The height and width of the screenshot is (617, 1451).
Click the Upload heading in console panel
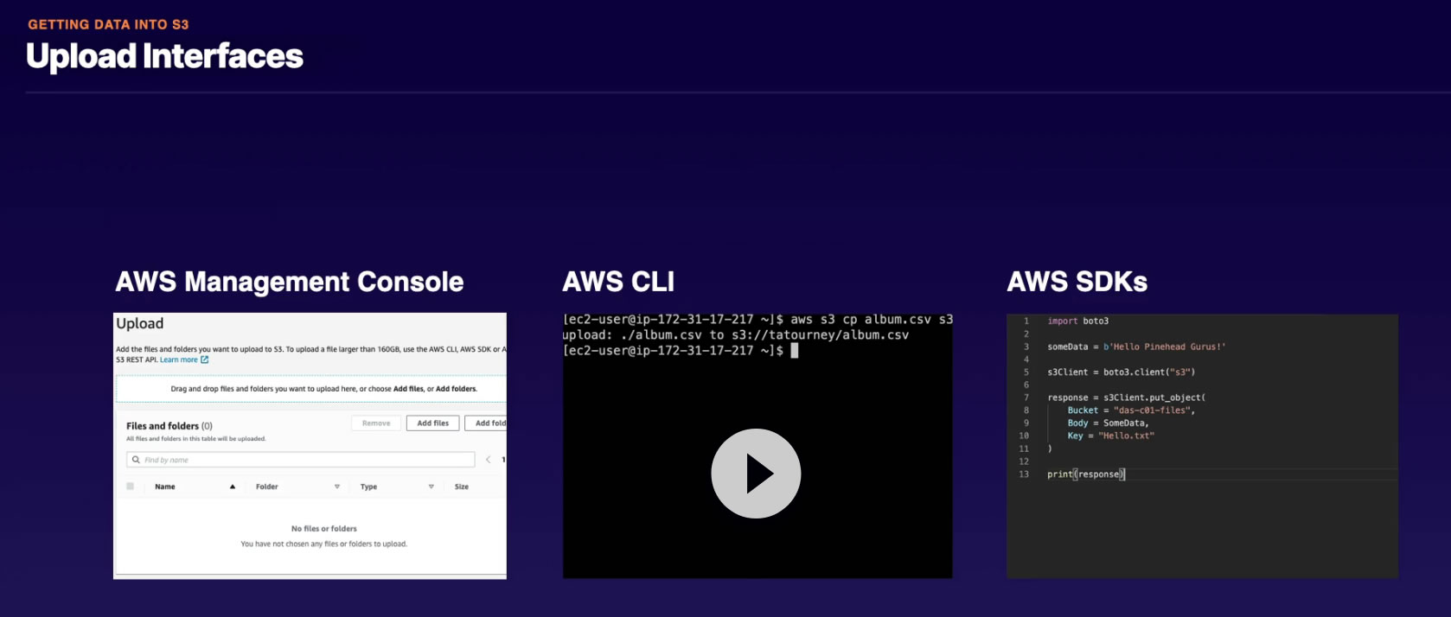click(x=140, y=323)
